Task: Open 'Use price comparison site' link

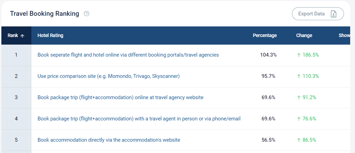Action: 109,76
